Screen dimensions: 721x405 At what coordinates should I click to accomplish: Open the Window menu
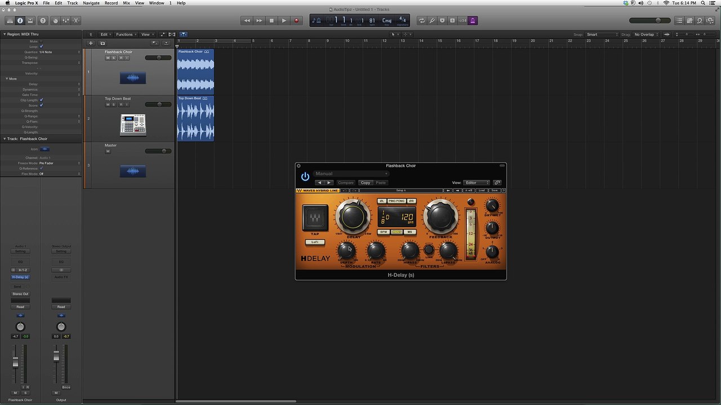point(157,3)
